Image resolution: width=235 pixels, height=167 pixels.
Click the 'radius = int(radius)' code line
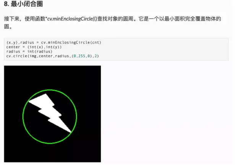click(x=29, y=51)
